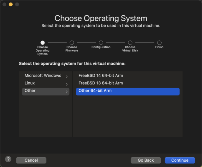The image size is (202, 167).
Task: Expand the Linux chevron arrow
Action: point(67,84)
